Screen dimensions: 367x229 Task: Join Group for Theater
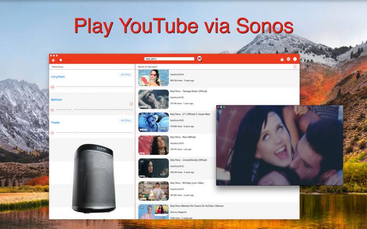(x=125, y=120)
